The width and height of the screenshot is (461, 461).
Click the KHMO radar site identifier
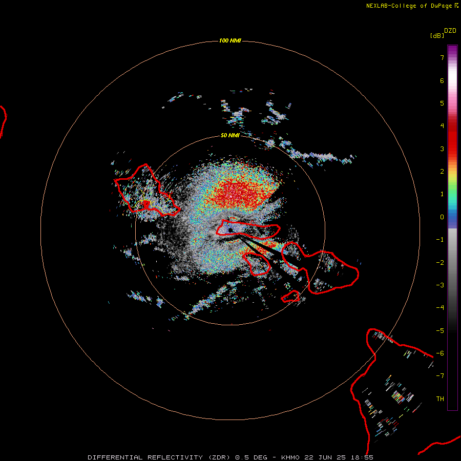[290, 457]
